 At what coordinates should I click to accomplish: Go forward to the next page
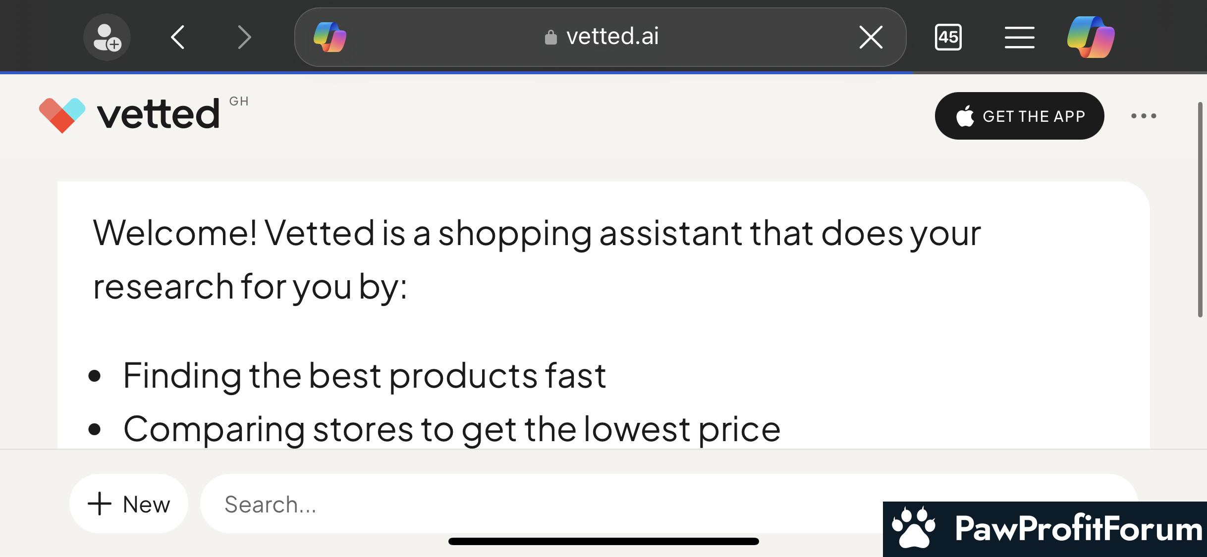coord(244,37)
